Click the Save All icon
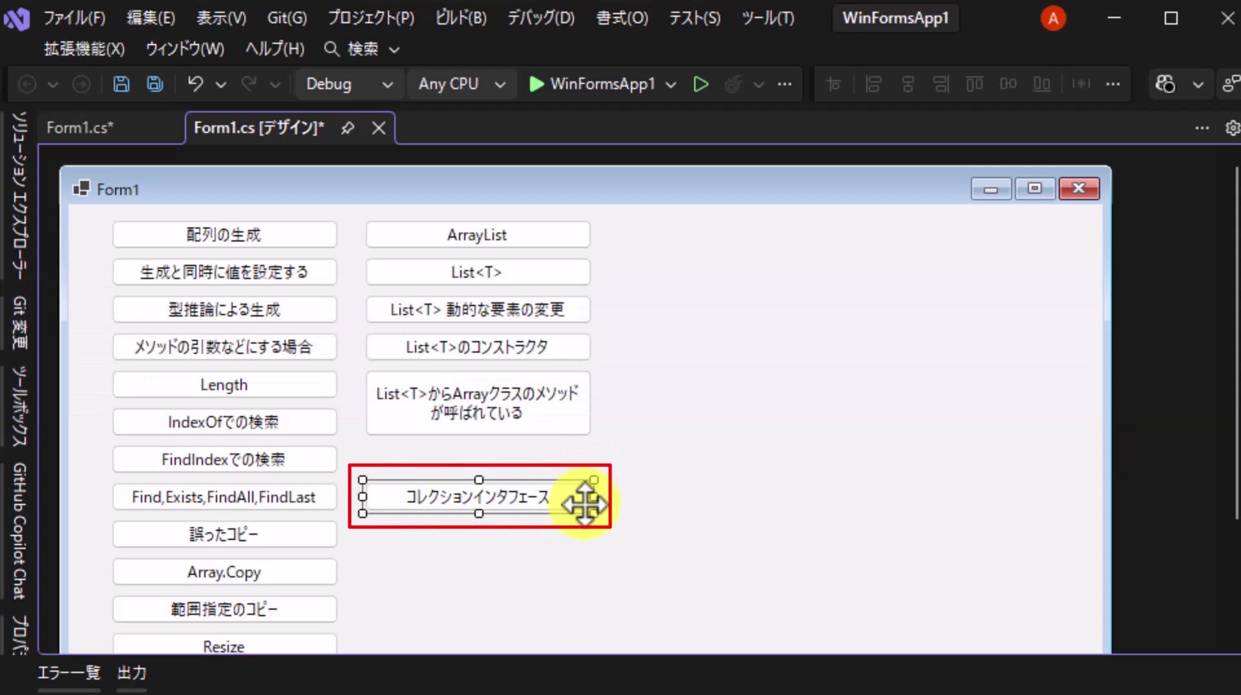1241x695 pixels. [155, 84]
